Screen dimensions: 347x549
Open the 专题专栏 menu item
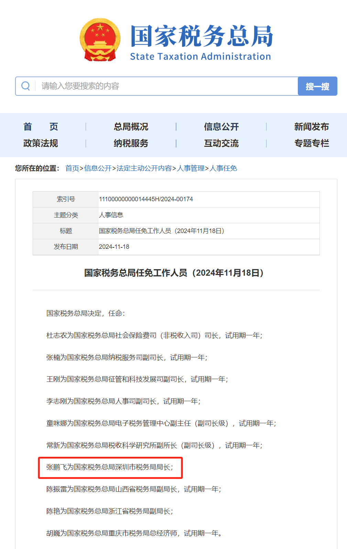(311, 143)
